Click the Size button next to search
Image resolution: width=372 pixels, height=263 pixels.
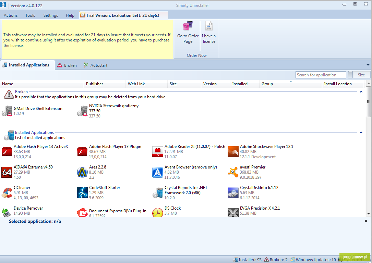pos(361,75)
